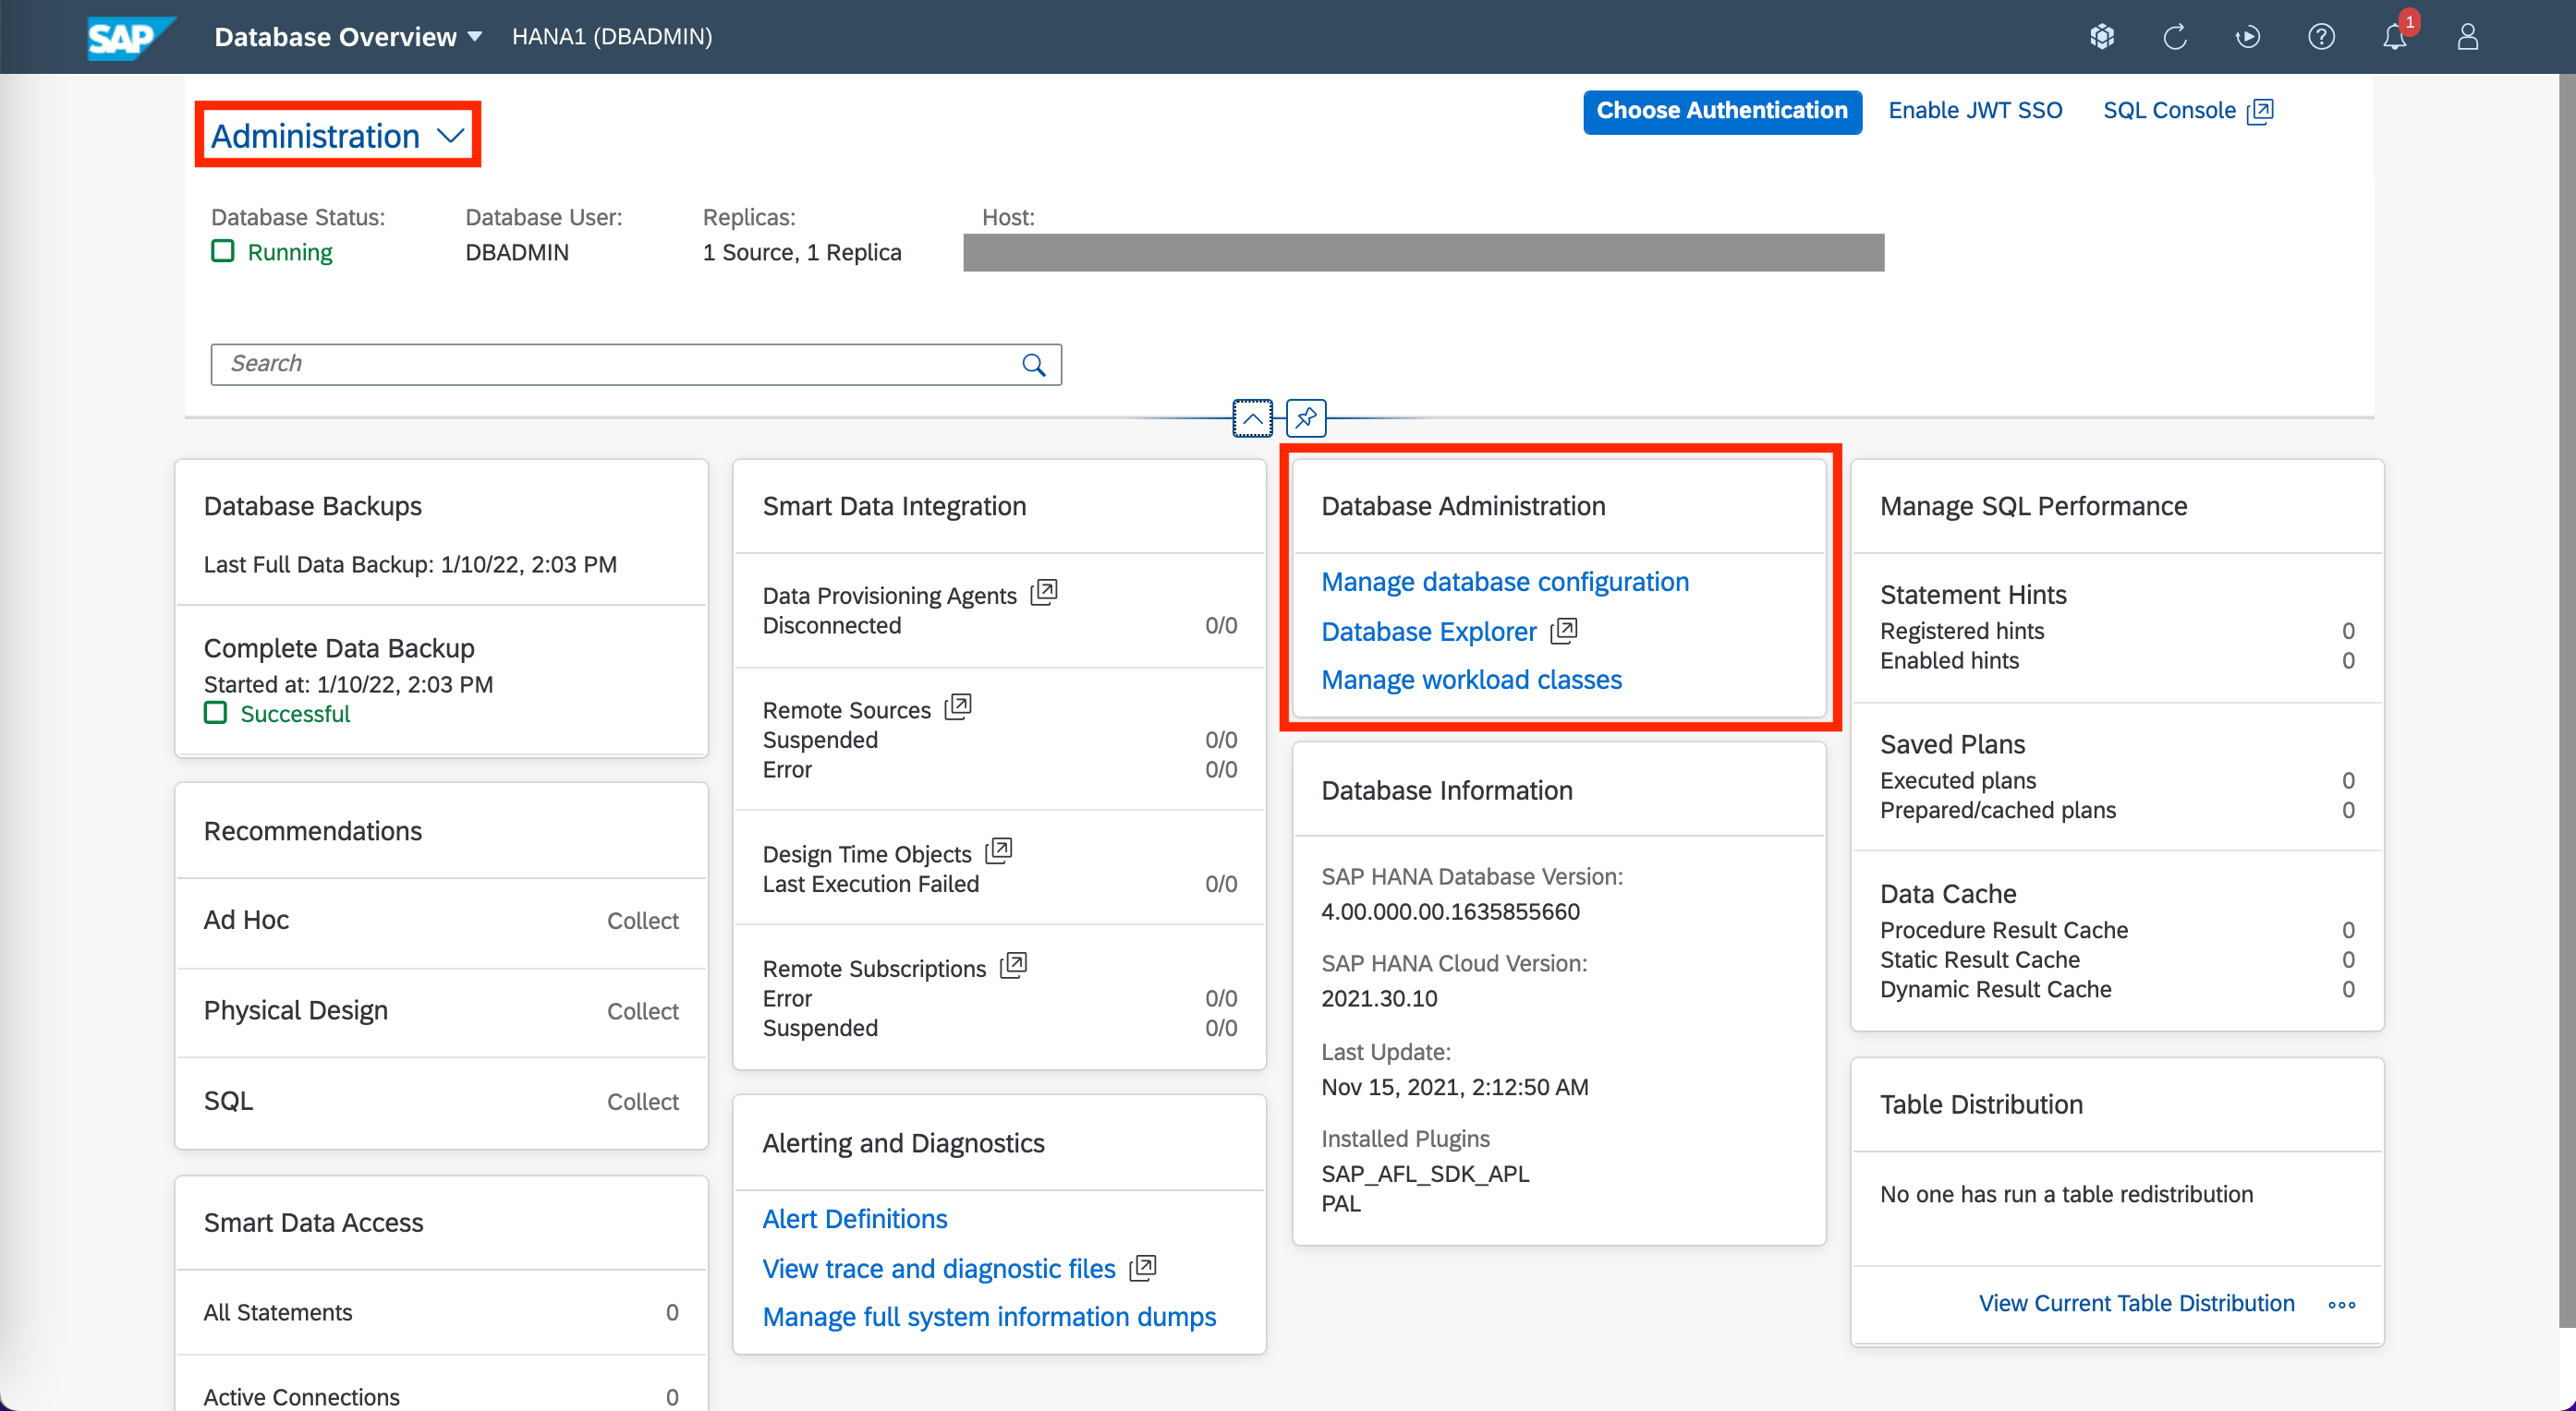This screenshot has height=1411, width=2576.
Task: Click the Running status indicator box
Action: [x=222, y=251]
